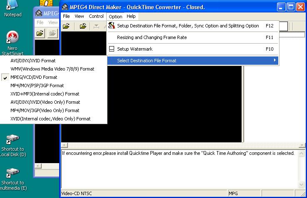Select the Notepad desktop shortcut
The image size is (307, 198).
point(13,9)
